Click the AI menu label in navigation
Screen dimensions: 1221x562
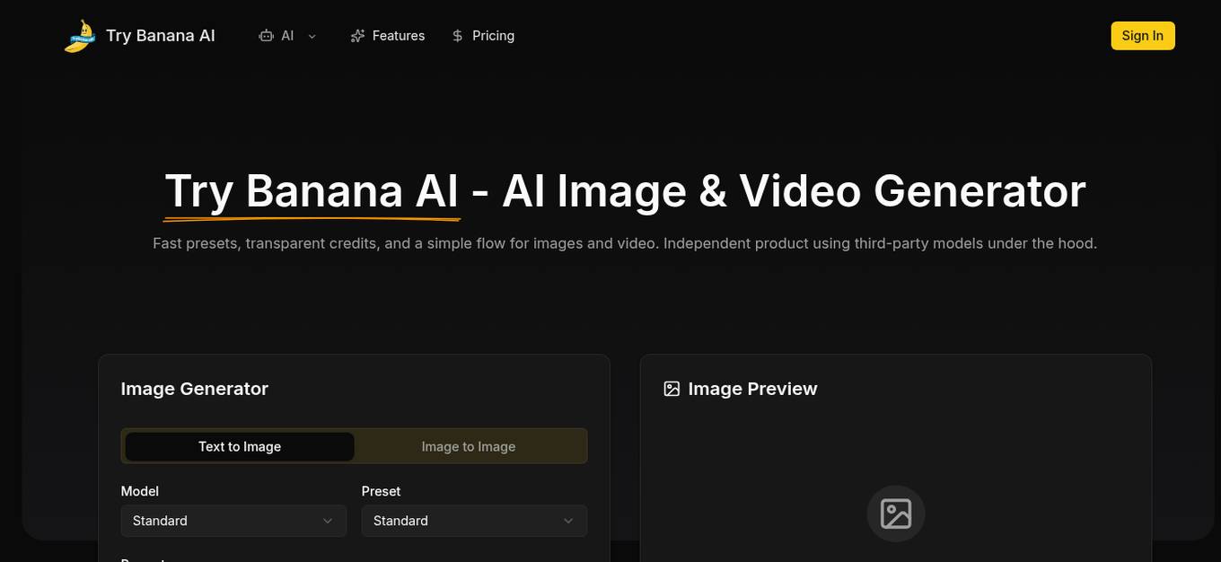286,35
